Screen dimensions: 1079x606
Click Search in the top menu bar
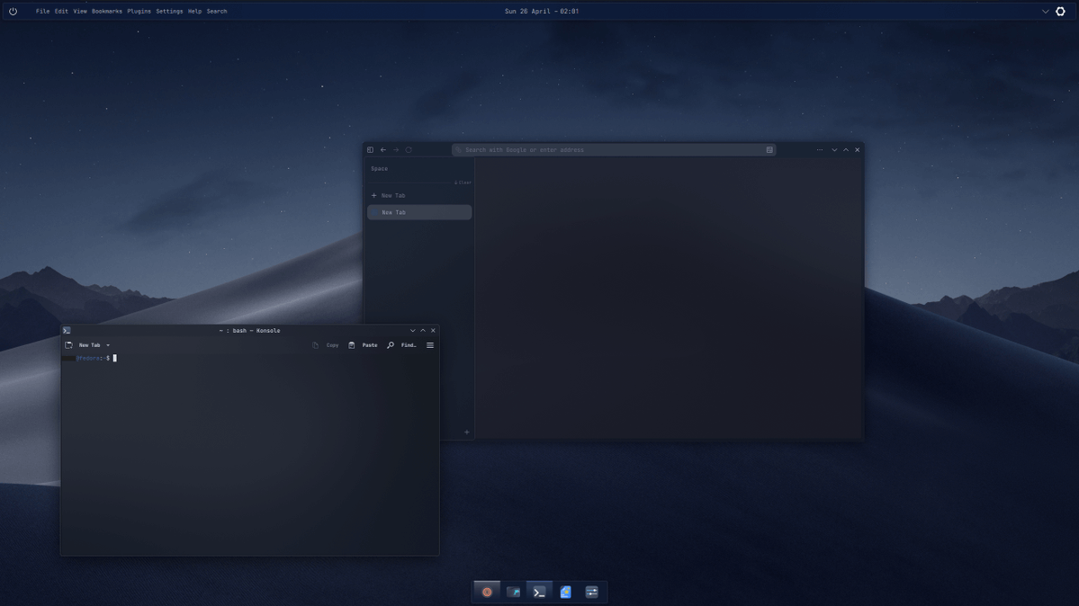(217, 11)
